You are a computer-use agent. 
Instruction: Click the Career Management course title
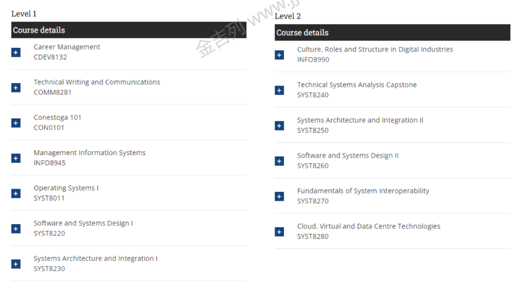tap(67, 47)
